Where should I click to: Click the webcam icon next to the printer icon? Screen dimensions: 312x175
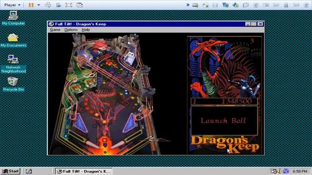point(255,5)
